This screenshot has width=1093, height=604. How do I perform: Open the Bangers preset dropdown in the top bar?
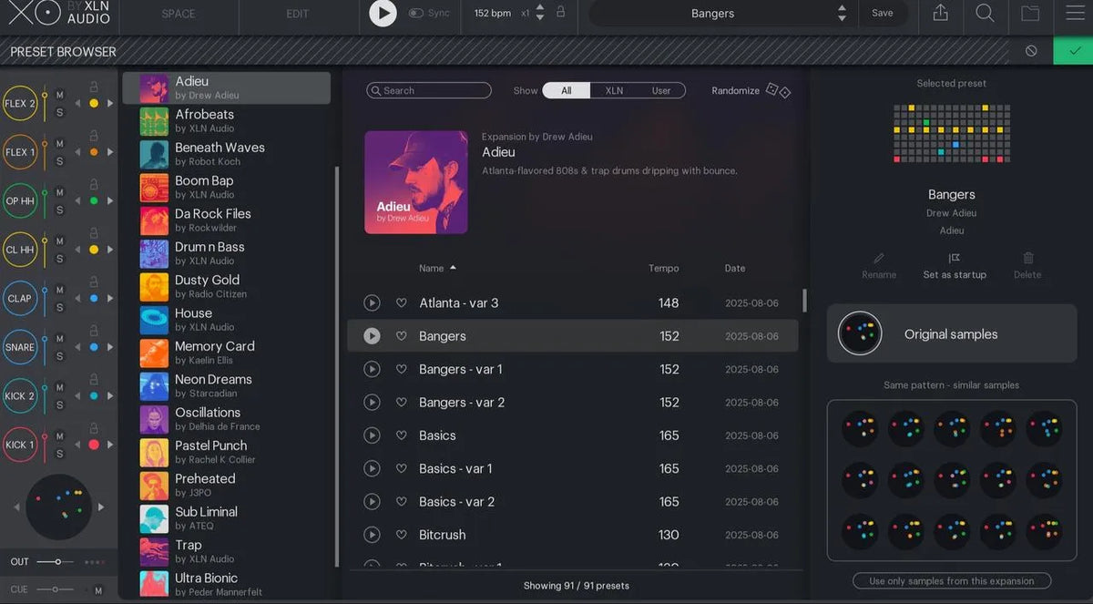pos(713,13)
